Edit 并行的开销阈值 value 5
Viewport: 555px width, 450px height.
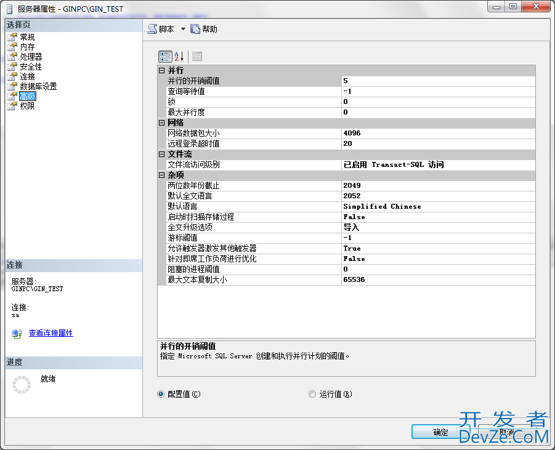[x=439, y=81]
